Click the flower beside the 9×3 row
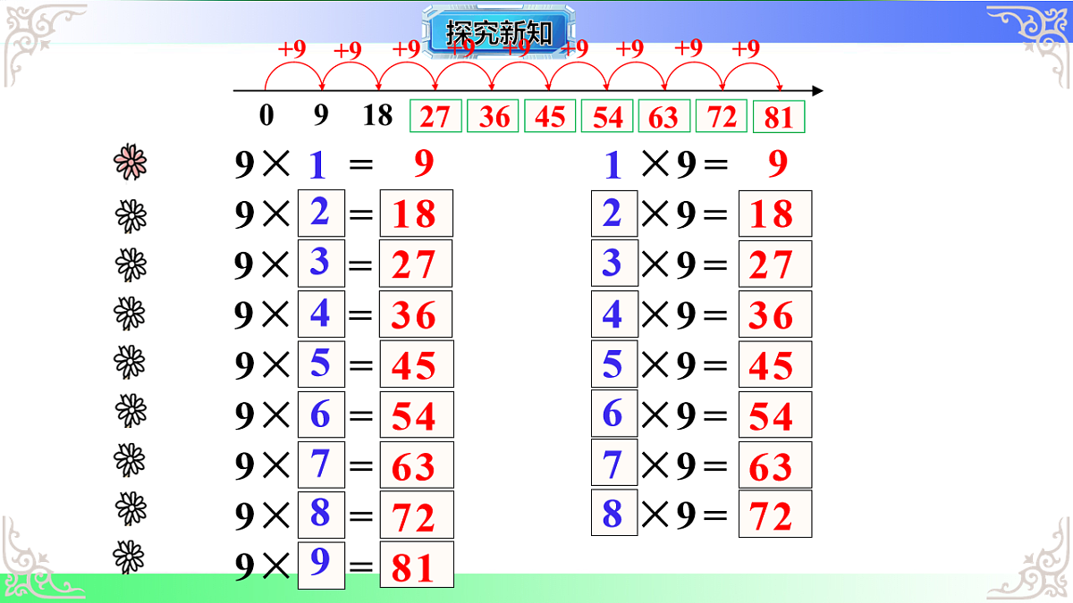1073x603 pixels. point(130,263)
